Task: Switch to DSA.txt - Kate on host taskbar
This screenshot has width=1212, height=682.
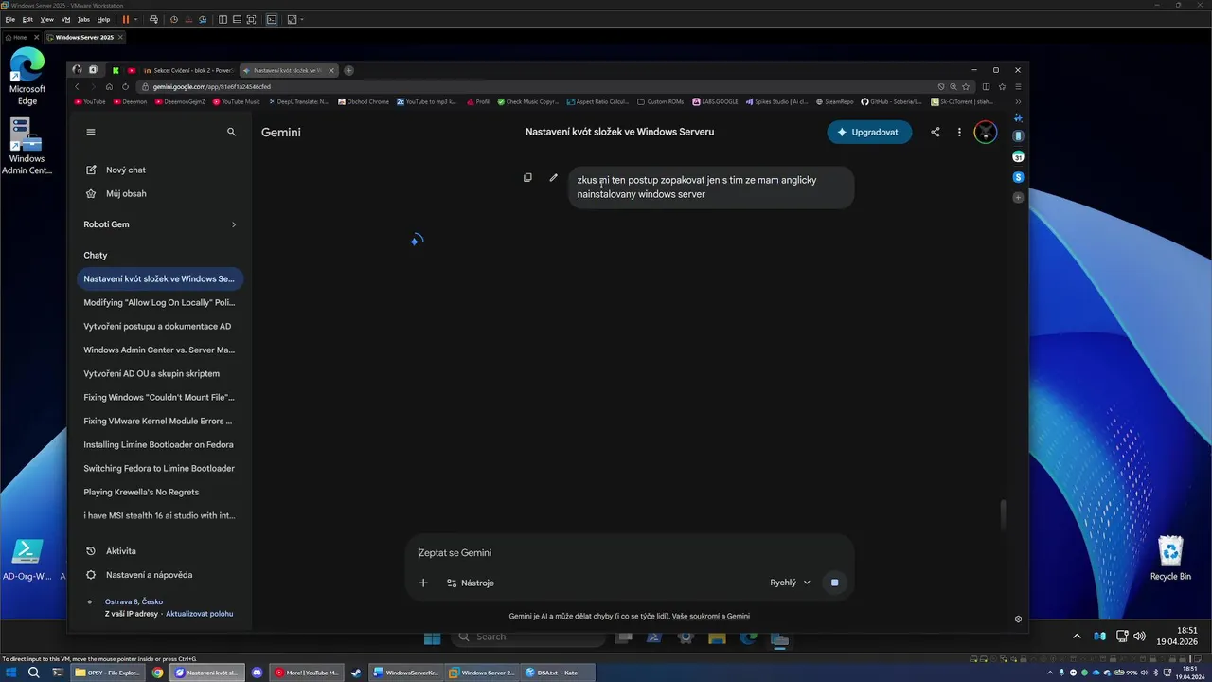Action: (558, 673)
